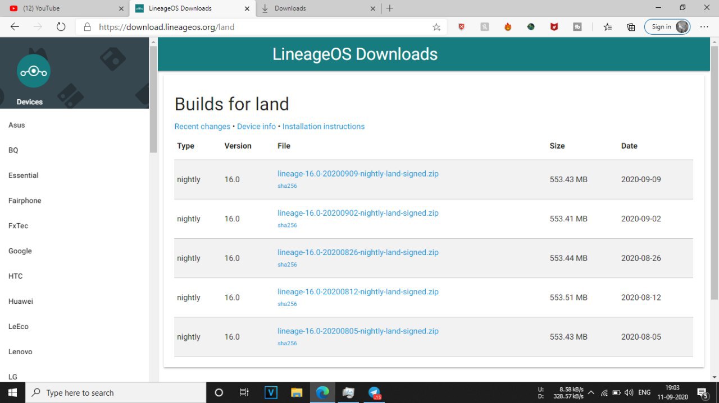Close the YouTube tab
719x403 pixels.
pos(121,8)
